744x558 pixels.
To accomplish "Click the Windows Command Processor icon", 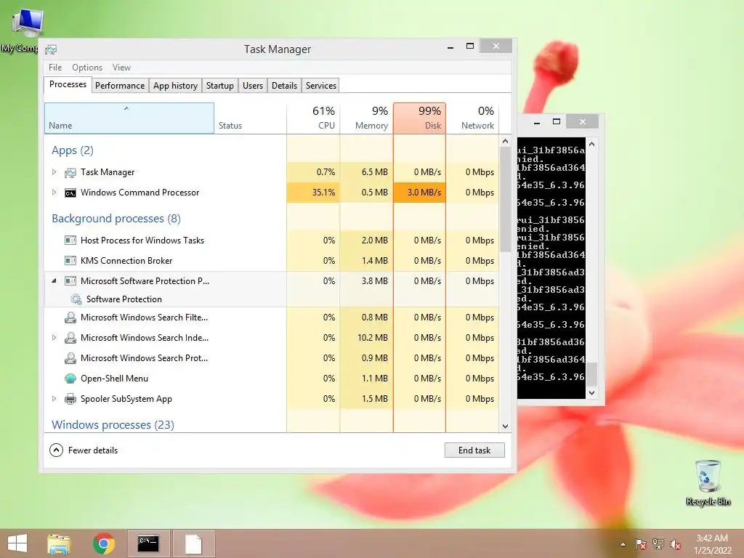I will (x=70, y=193).
